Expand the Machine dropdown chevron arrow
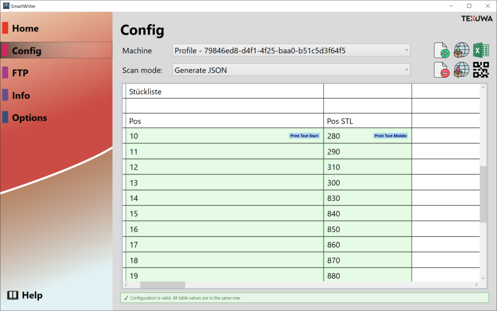The width and height of the screenshot is (497, 311). [x=406, y=50]
